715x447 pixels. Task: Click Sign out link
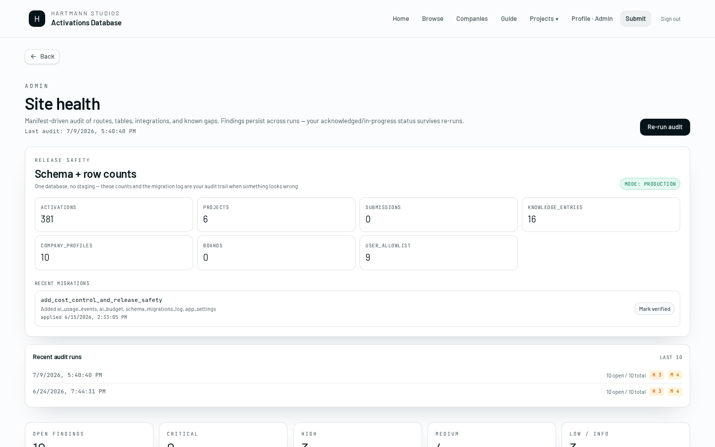[x=670, y=19]
